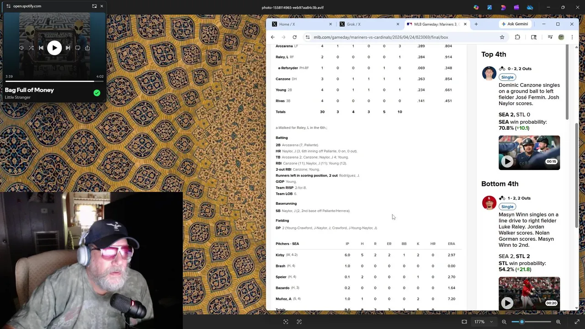585x329 pixels.
Task: Skip to previous track in Spotify mini player
Action: pos(41,48)
